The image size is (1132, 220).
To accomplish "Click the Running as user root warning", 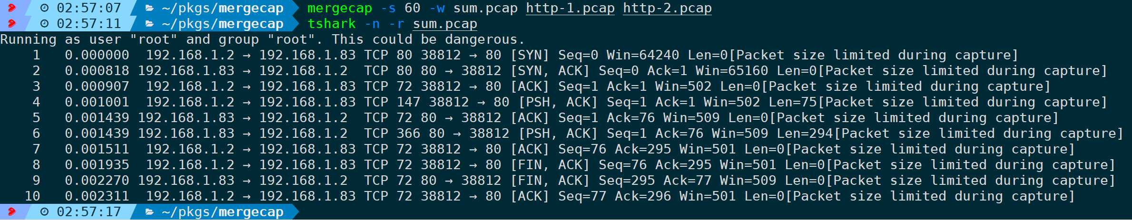I will [x=262, y=39].
